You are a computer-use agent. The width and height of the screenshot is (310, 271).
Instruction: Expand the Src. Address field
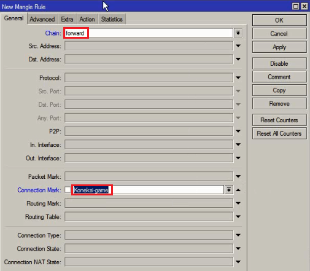click(x=238, y=46)
